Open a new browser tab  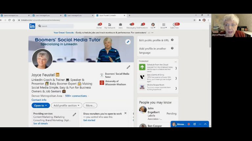(x=130, y=16)
